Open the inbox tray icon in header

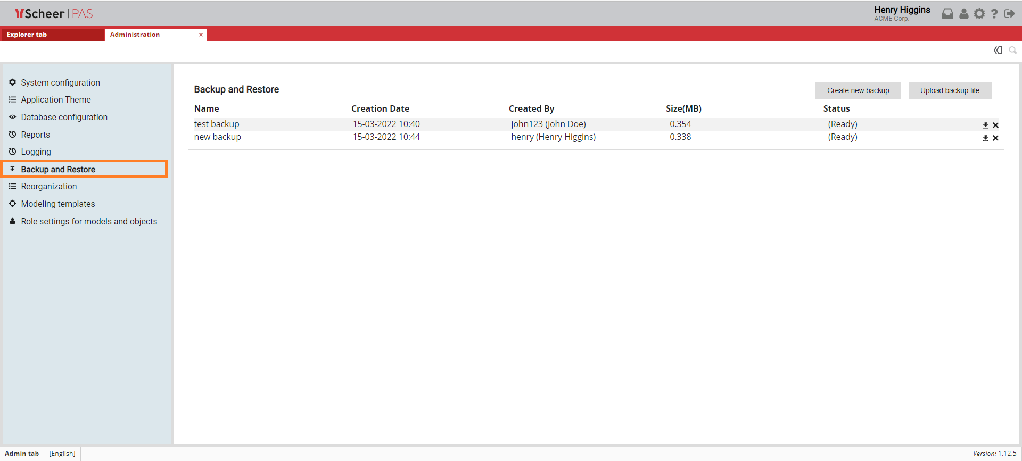pos(947,14)
